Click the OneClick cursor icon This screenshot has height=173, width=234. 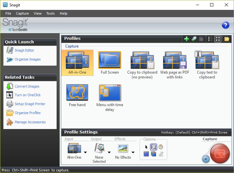[x=10, y=95]
